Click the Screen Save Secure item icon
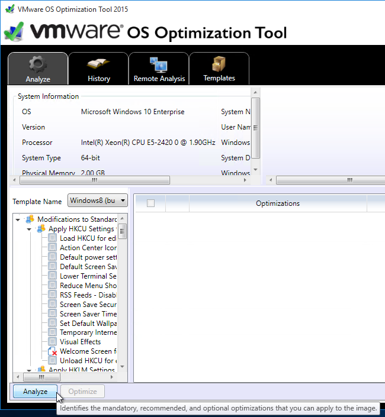 [53, 304]
